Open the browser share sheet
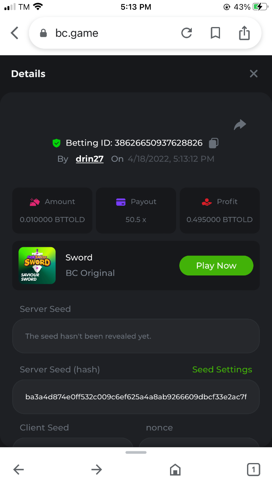This screenshot has width=272, height=484. (244, 33)
